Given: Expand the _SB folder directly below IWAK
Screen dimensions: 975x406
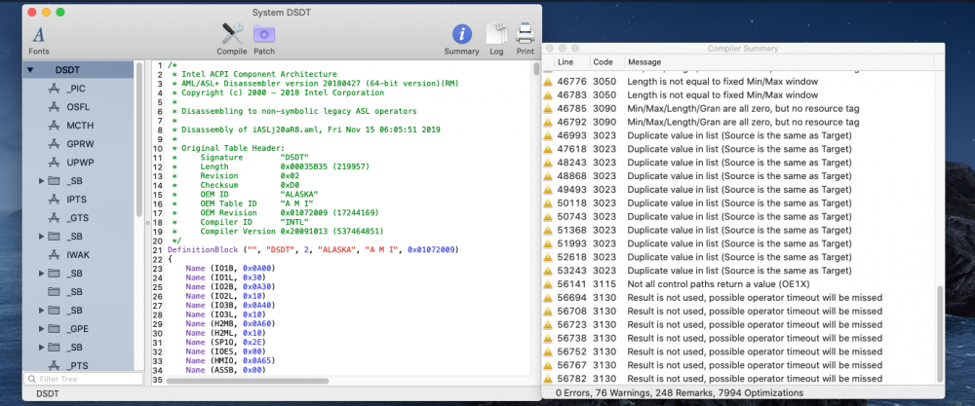Looking at the screenshot, I should pyautogui.click(x=42, y=274).
